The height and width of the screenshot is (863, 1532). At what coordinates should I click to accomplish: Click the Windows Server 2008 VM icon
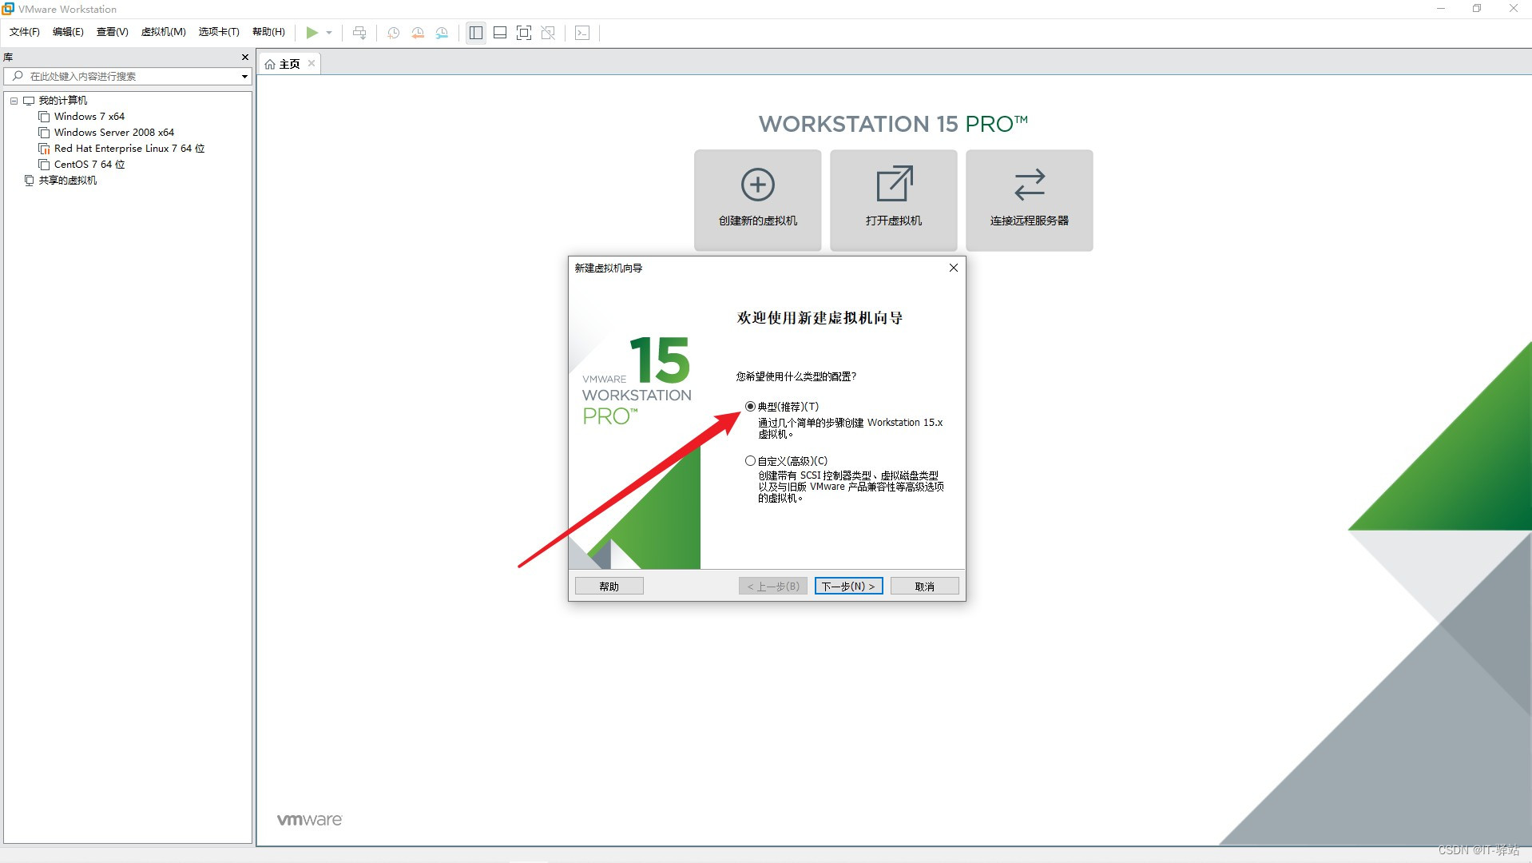click(x=44, y=133)
